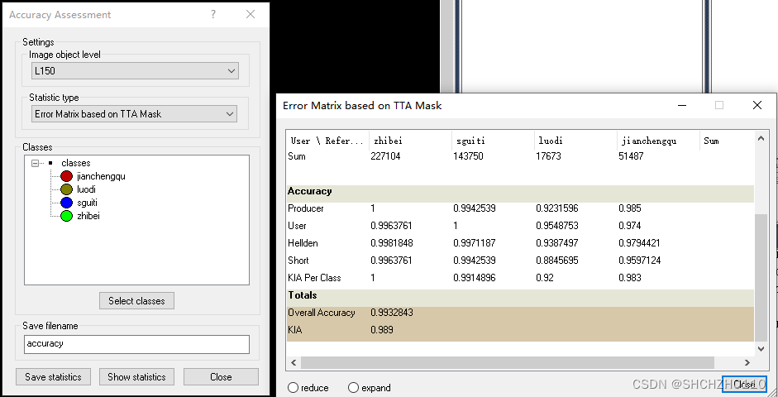778x397 pixels.
Task: Click the vertical scrollbar down arrow
Action: coord(761,349)
